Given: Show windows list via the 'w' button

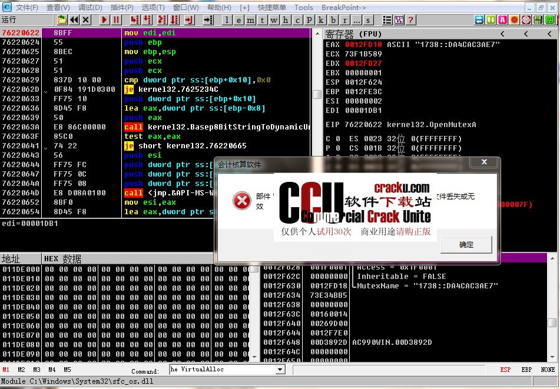Looking at the screenshot, I should 274,20.
